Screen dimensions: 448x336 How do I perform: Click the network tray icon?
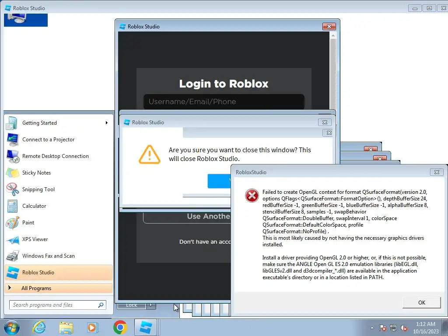click(393, 328)
